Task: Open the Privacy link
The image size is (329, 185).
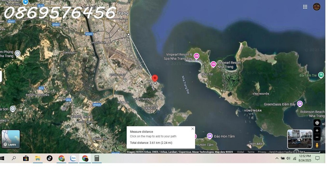Action: pos(262,152)
